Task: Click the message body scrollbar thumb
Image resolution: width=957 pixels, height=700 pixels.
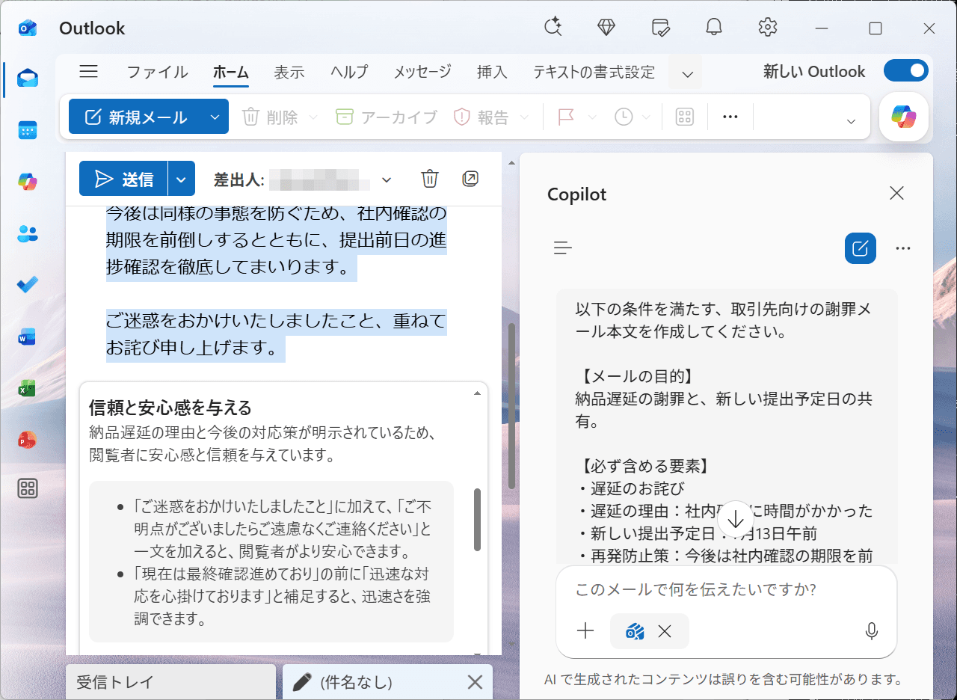Action: click(x=511, y=406)
